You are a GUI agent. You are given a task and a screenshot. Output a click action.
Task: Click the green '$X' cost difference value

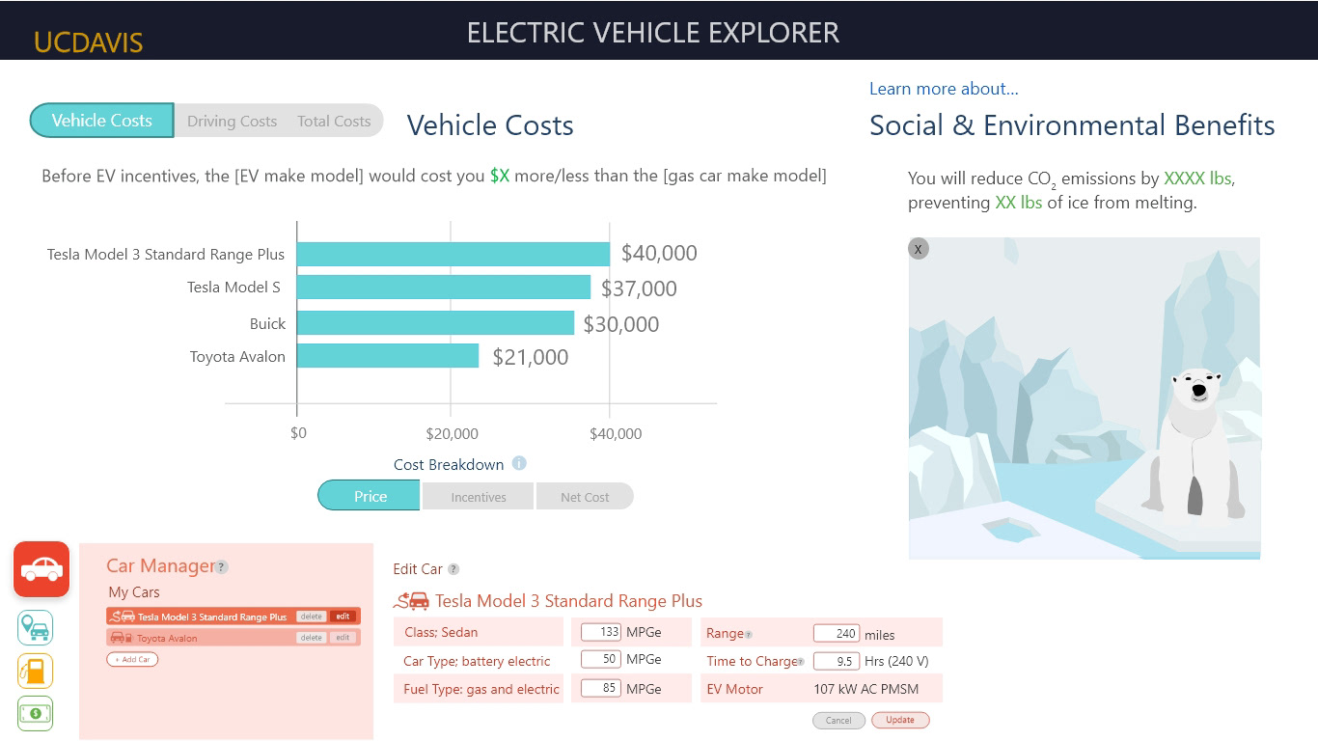pos(499,177)
